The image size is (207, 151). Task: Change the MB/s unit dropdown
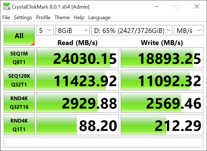[x=188, y=31]
